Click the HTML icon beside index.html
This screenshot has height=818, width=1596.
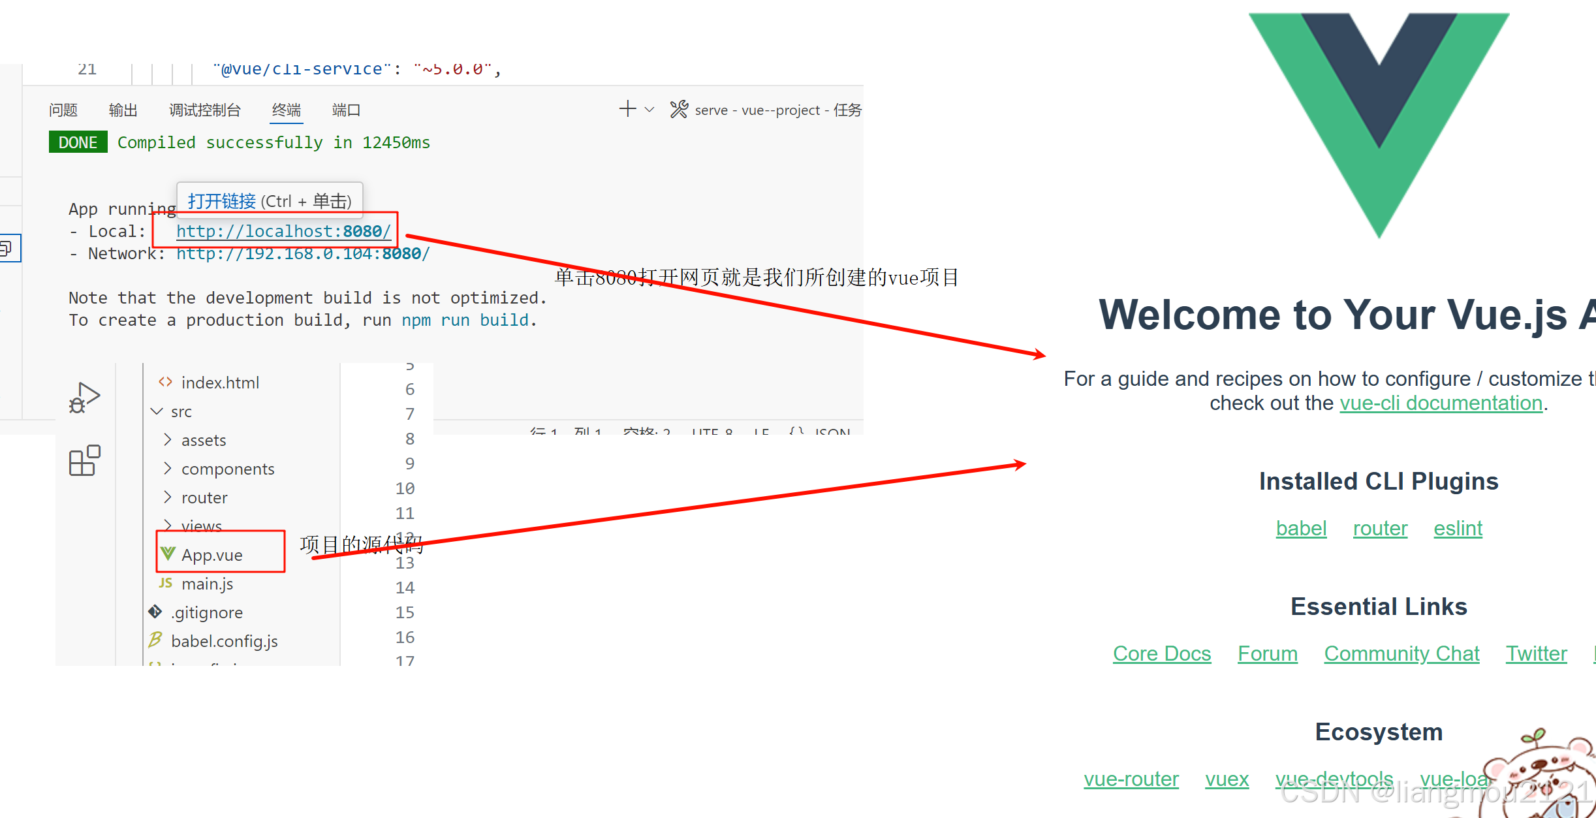(166, 382)
